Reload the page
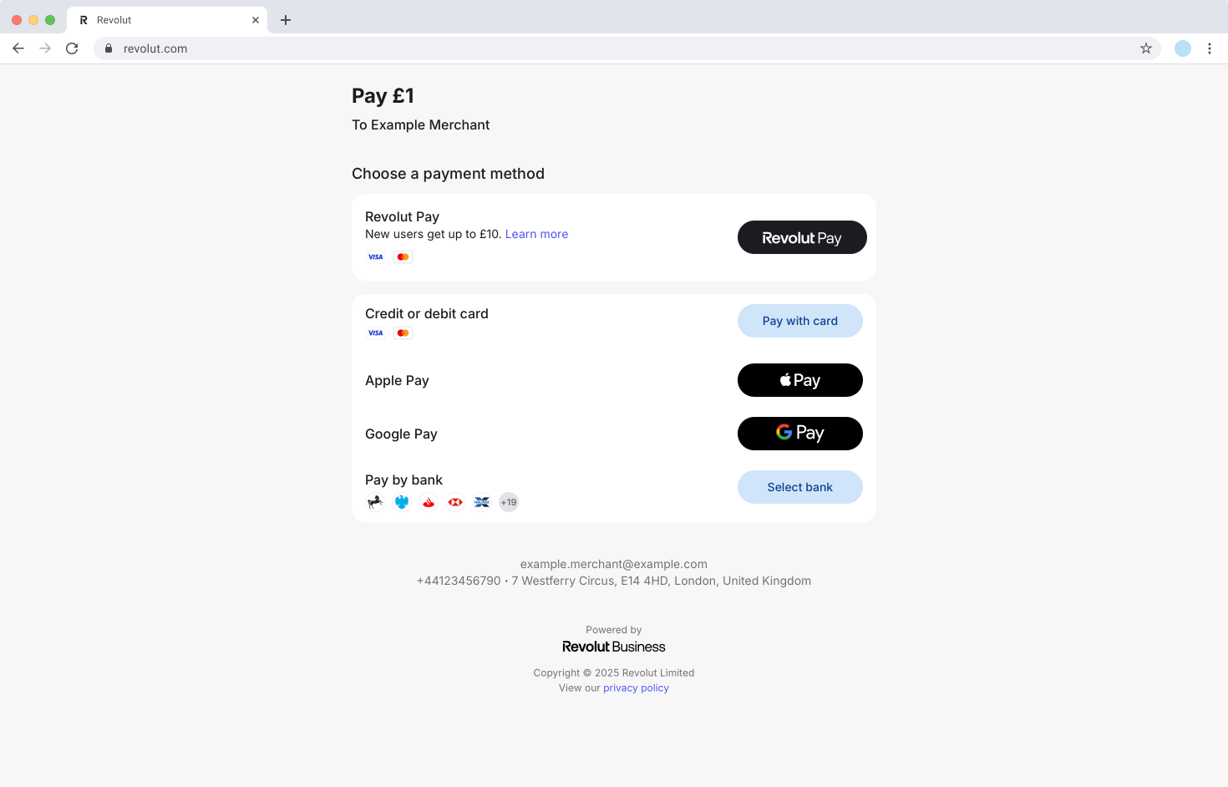 pyautogui.click(x=72, y=48)
